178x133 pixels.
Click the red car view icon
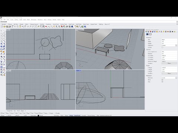point(46,27)
